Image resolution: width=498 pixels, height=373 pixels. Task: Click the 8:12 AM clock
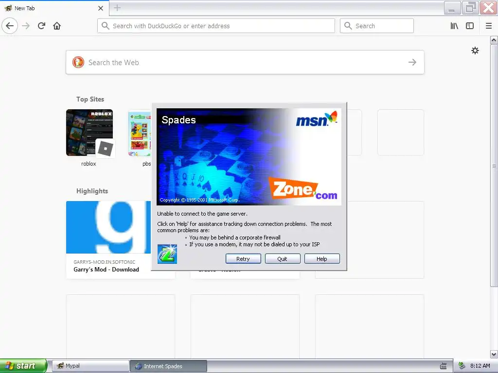pos(480,366)
